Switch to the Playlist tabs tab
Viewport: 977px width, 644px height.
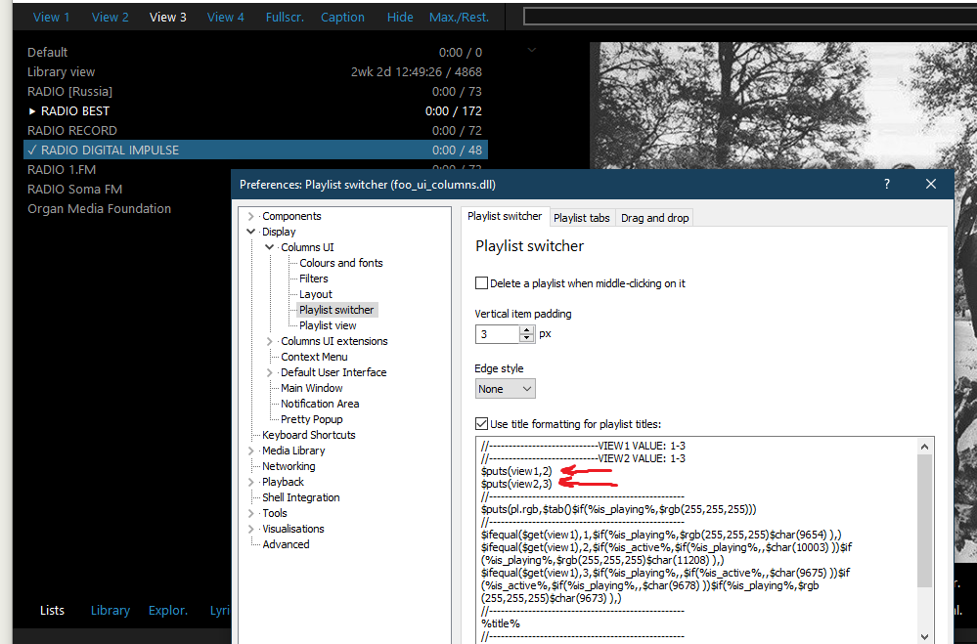[581, 218]
